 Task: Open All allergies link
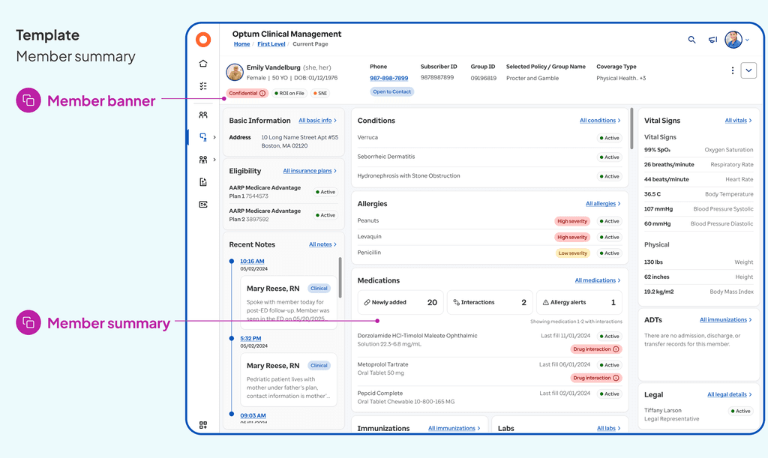coord(603,204)
